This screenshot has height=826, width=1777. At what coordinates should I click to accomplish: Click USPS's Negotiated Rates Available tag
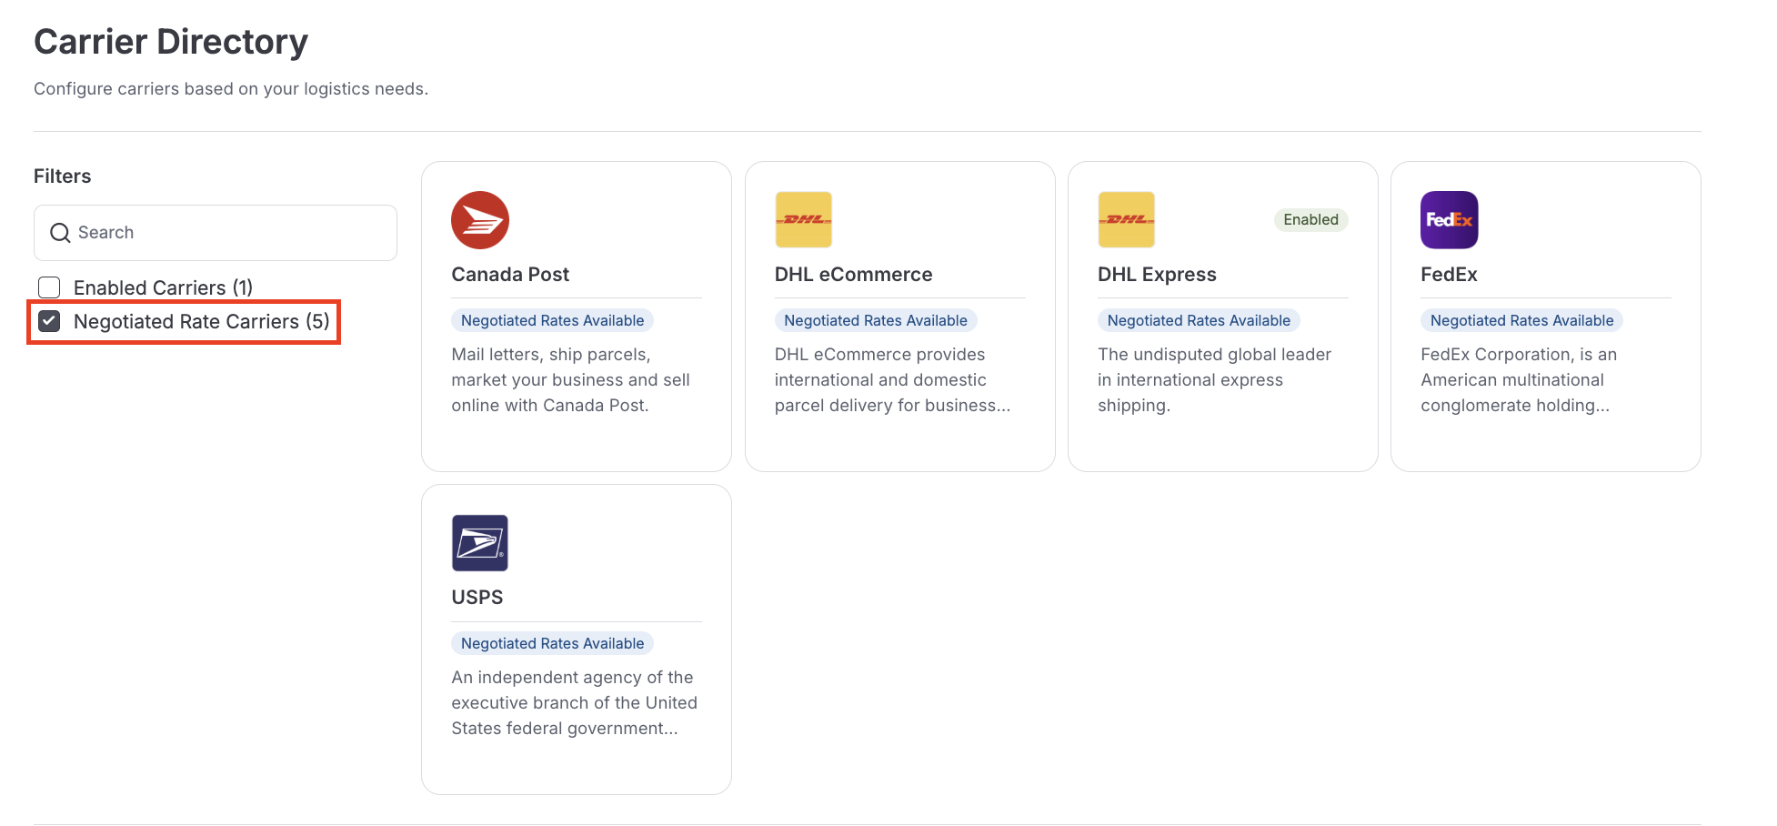552,643
